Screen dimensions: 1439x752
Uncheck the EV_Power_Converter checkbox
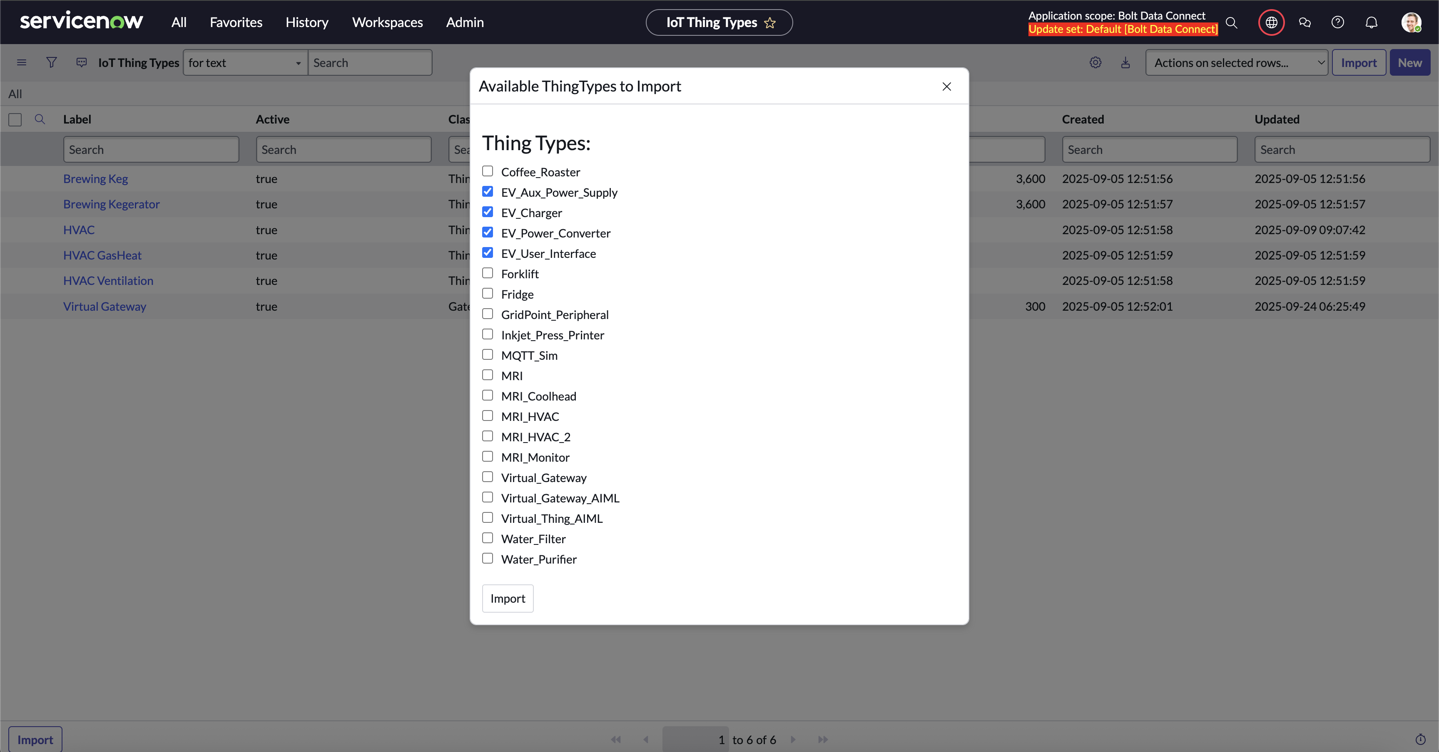tap(488, 232)
